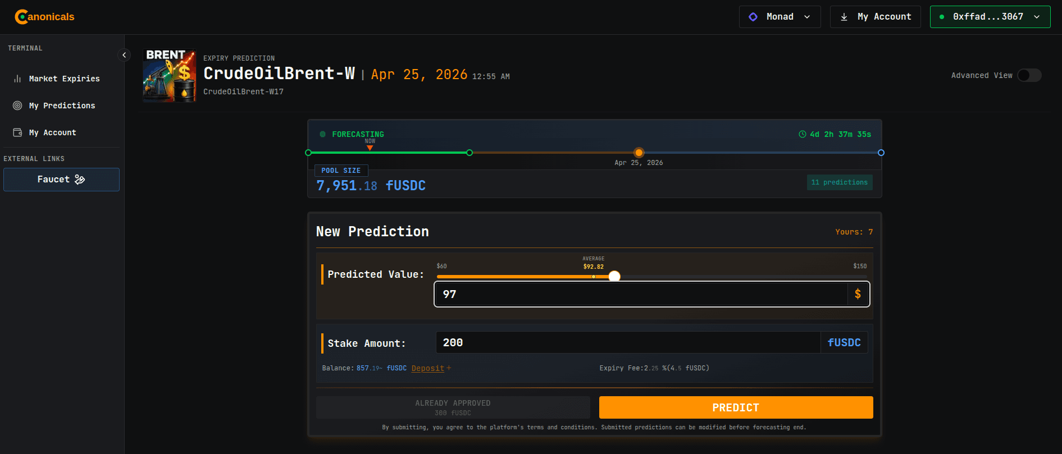
Task: Open the My Predictions section
Action: click(x=62, y=105)
